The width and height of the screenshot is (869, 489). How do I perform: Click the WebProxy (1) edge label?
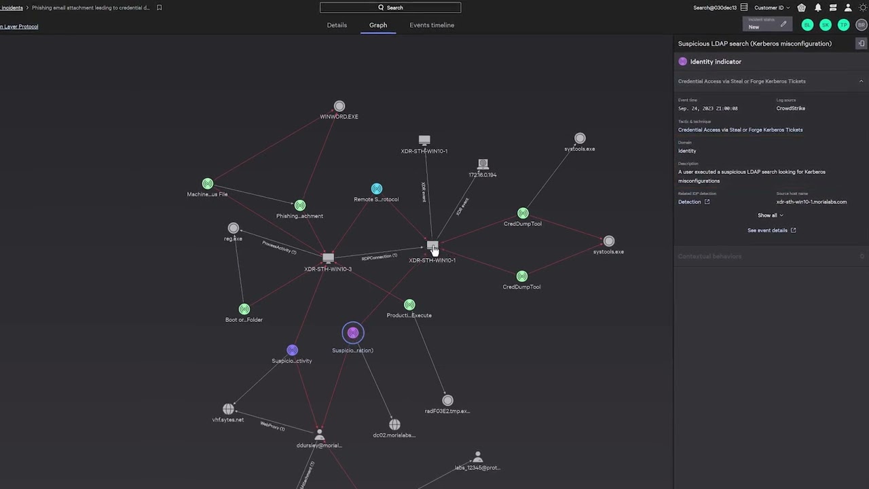tap(272, 426)
